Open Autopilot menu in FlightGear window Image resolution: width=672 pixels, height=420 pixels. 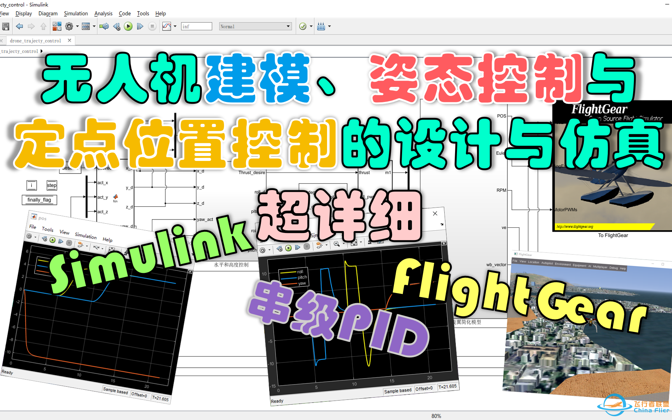[547, 263]
